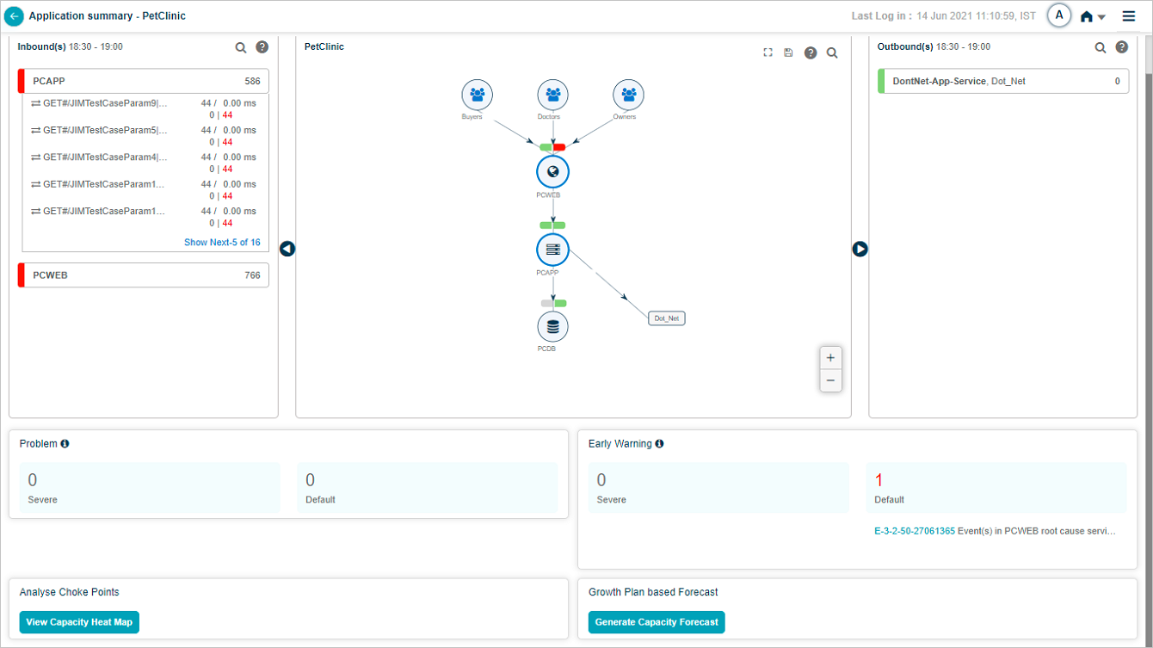Screen dimensions: 1153x648
Task: Click Generate Capacity Forecast button
Action: (657, 622)
